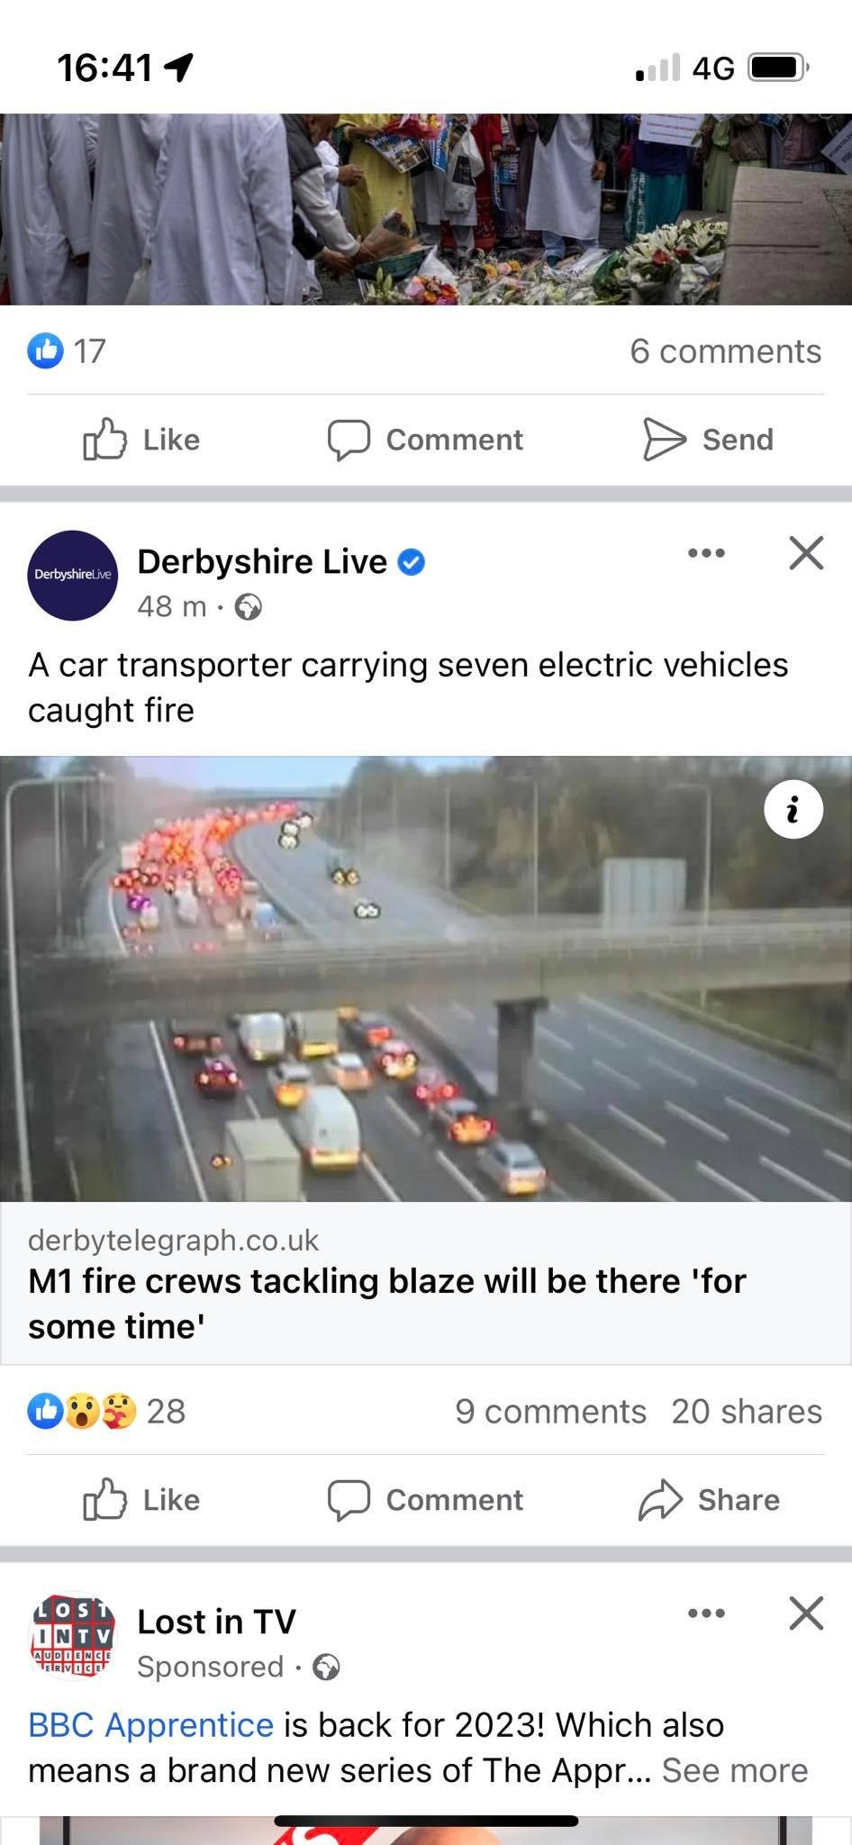Tap the info icon on the motorway image
This screenshot has height=1845, width=852.
point(793,810)
